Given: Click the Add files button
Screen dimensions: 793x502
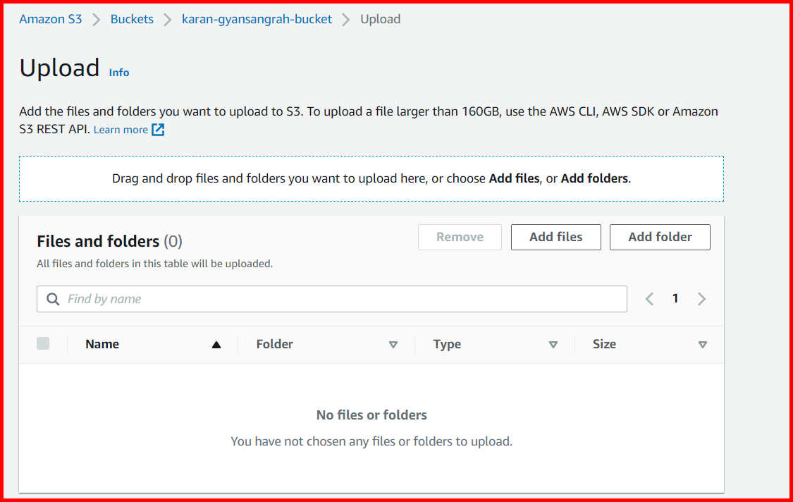Looking at the screenshot, I should tap(555, 237).
